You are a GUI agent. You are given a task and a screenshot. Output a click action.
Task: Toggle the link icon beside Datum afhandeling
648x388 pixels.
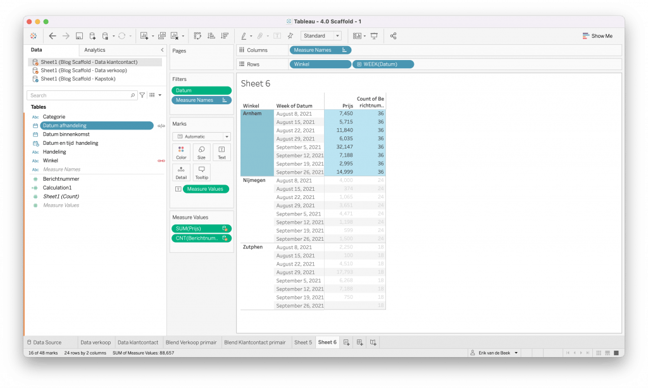coord(161,126)
